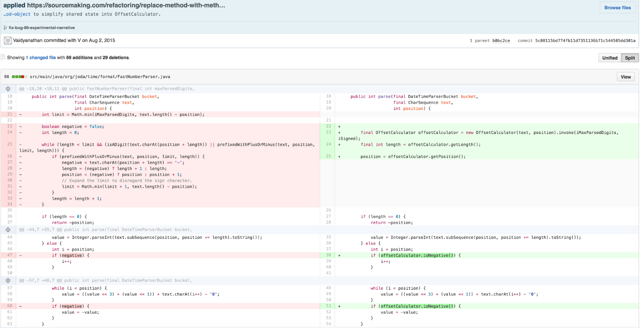This screenshot has width=640, height=328.
Task: Expand hidden lines above line 18
Action: [8, 89]
